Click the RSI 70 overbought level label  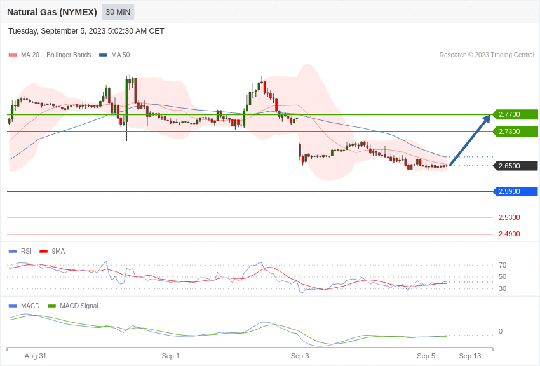pos(503,265)
